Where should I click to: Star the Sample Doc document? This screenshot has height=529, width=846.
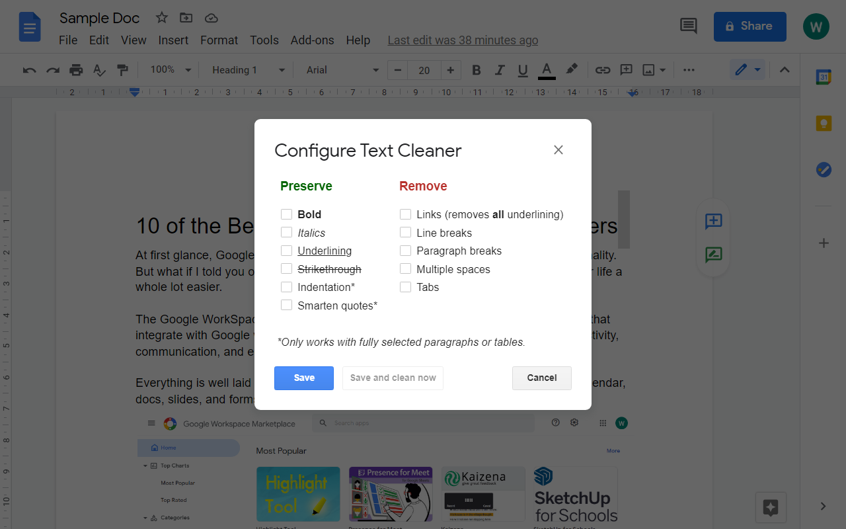[x=161, y=18]
